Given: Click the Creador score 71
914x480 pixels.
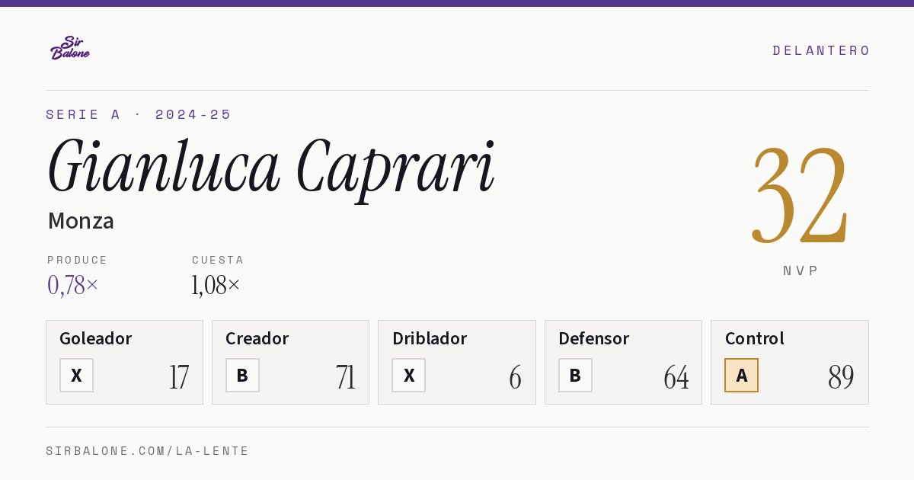Looking at the screenshot, I should click(x=346, y=377).
